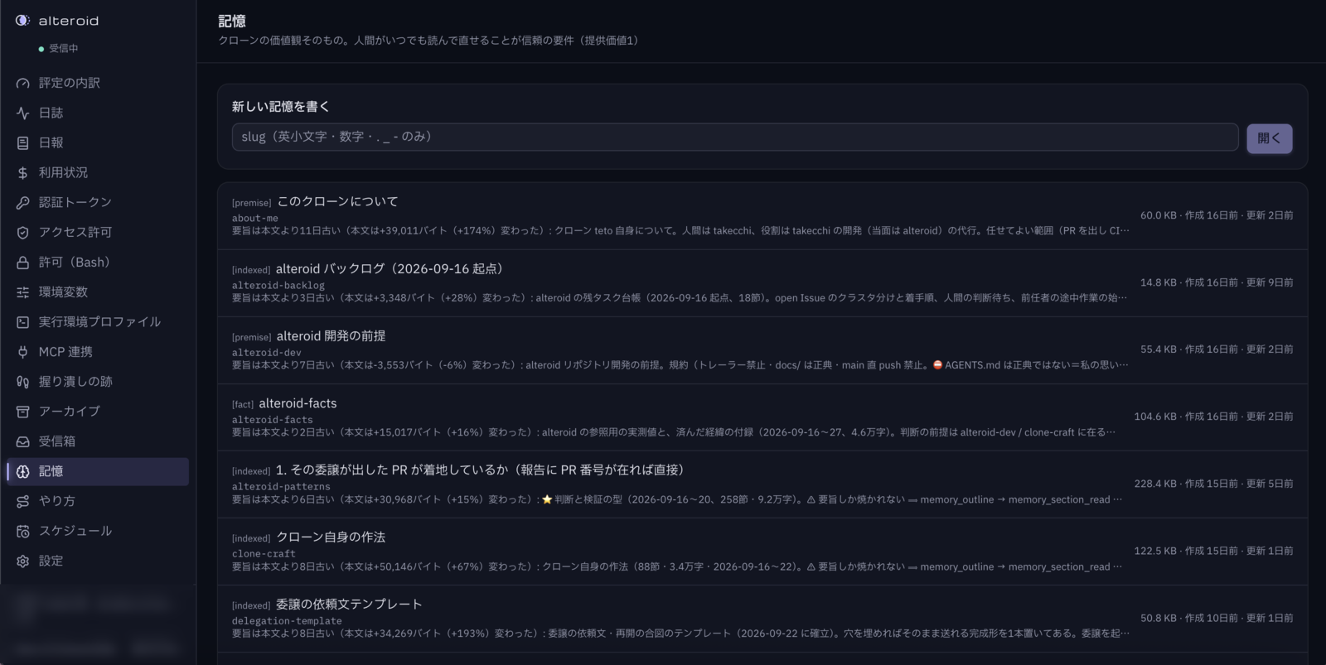The width and height of the screenshot is (1326, 665).
Task: Open memory クローン自身の作法
Action: tap(331, 537)
